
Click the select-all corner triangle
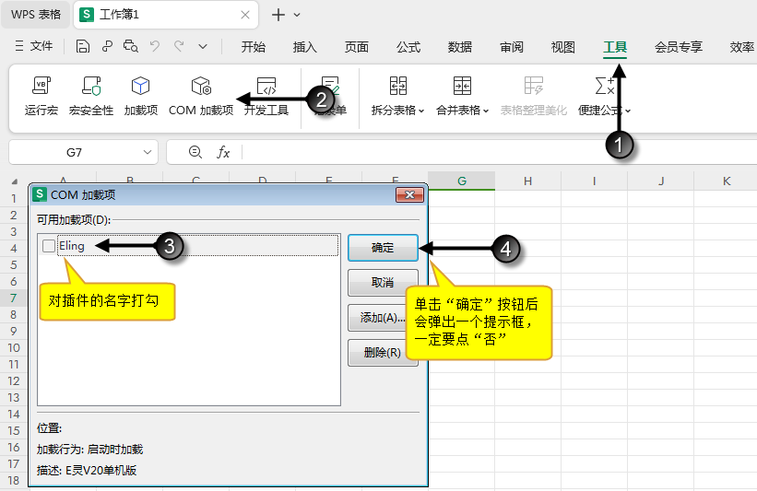[x=15, y=181]
